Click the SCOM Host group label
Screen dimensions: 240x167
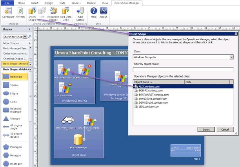click(x=78, y=155)
